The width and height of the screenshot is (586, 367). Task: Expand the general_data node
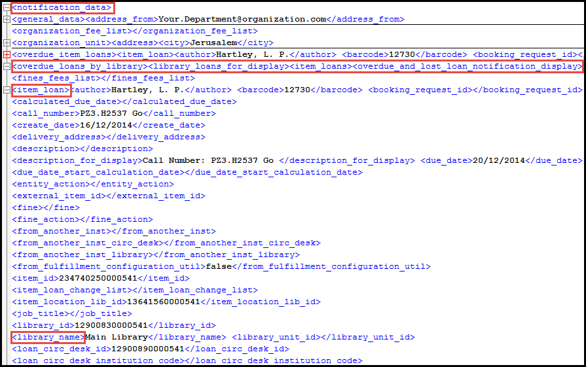tap(7, 19)
